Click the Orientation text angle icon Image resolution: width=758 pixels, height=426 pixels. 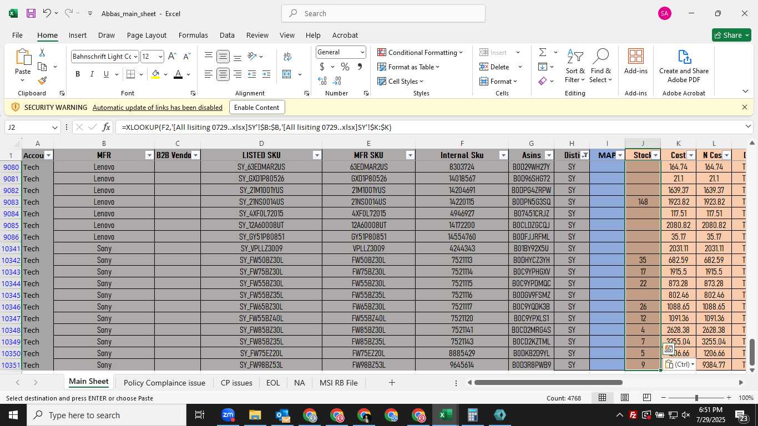pos(252,57)
